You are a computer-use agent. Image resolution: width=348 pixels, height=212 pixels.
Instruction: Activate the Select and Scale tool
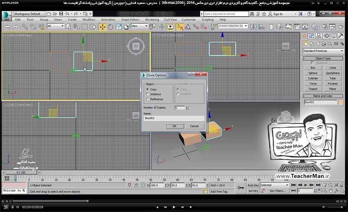point(118,27)
